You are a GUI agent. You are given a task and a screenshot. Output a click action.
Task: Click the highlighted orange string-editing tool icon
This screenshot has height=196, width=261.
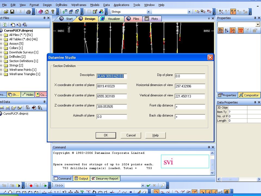(233, 12)
